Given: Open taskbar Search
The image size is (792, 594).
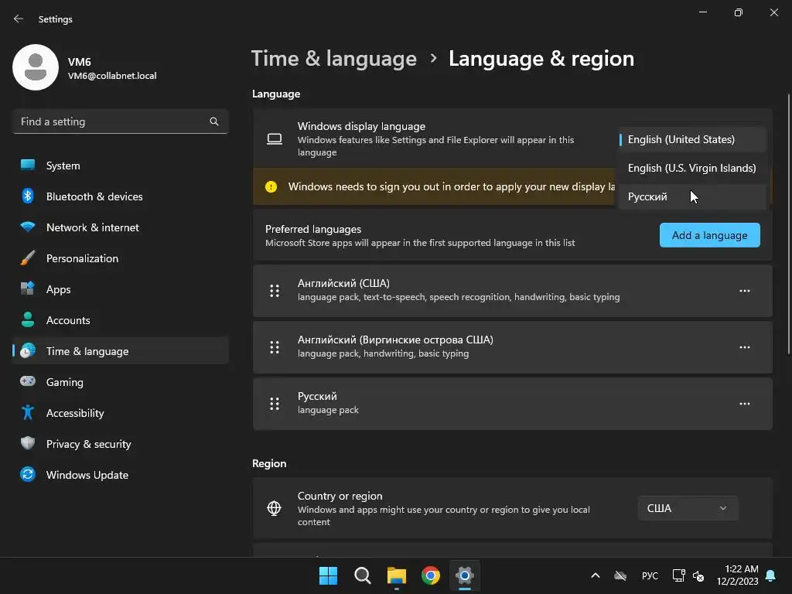Looking at the screenshot, I should pos(362,575).
